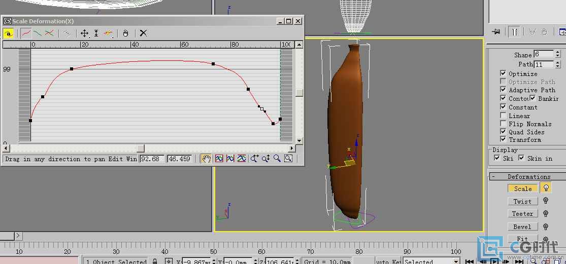Enable the Linear checkbox
Image resolution: width=566 pixels, height=264 pixels.
point(503,115)
